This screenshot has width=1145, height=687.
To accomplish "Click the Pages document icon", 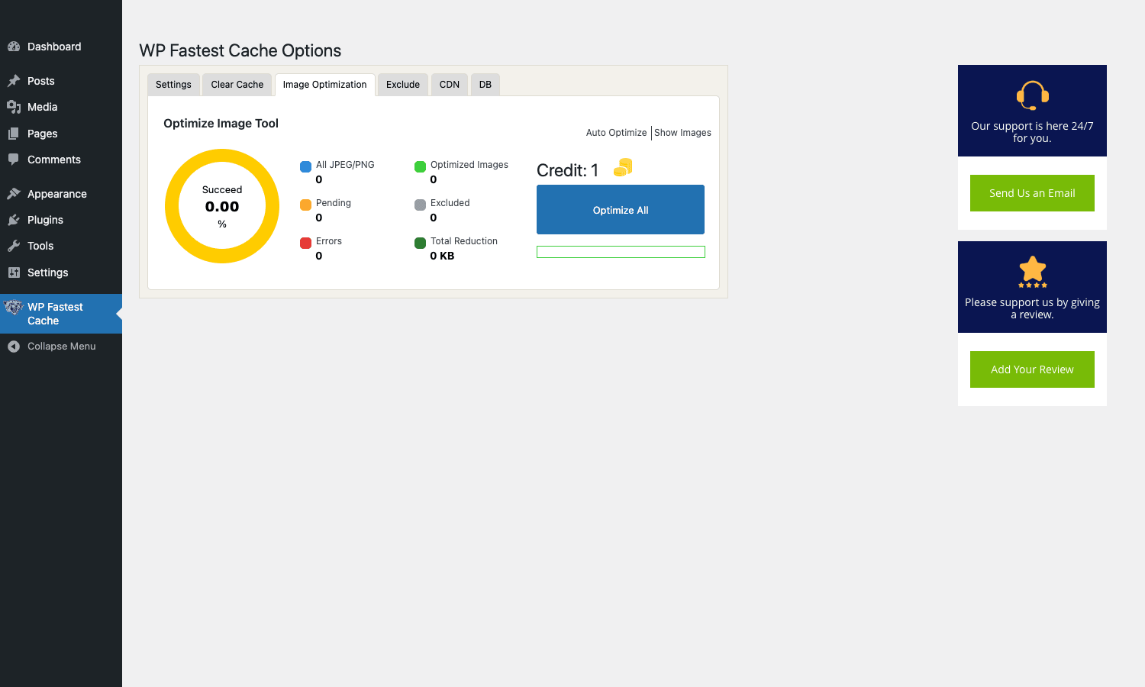I will pyautogui.click(x=14, y=134).
